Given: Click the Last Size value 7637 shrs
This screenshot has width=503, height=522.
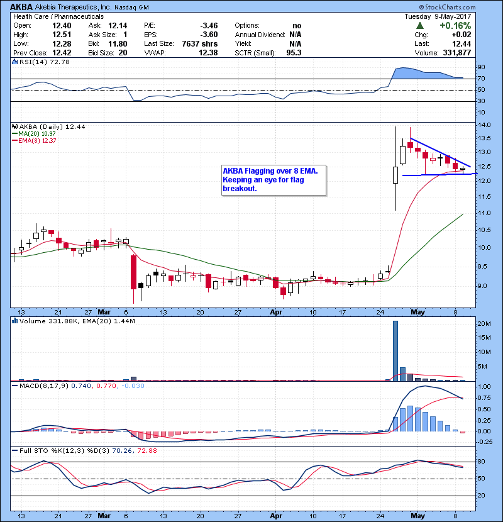Looking at the screenshot, I should tap(200, 43).
